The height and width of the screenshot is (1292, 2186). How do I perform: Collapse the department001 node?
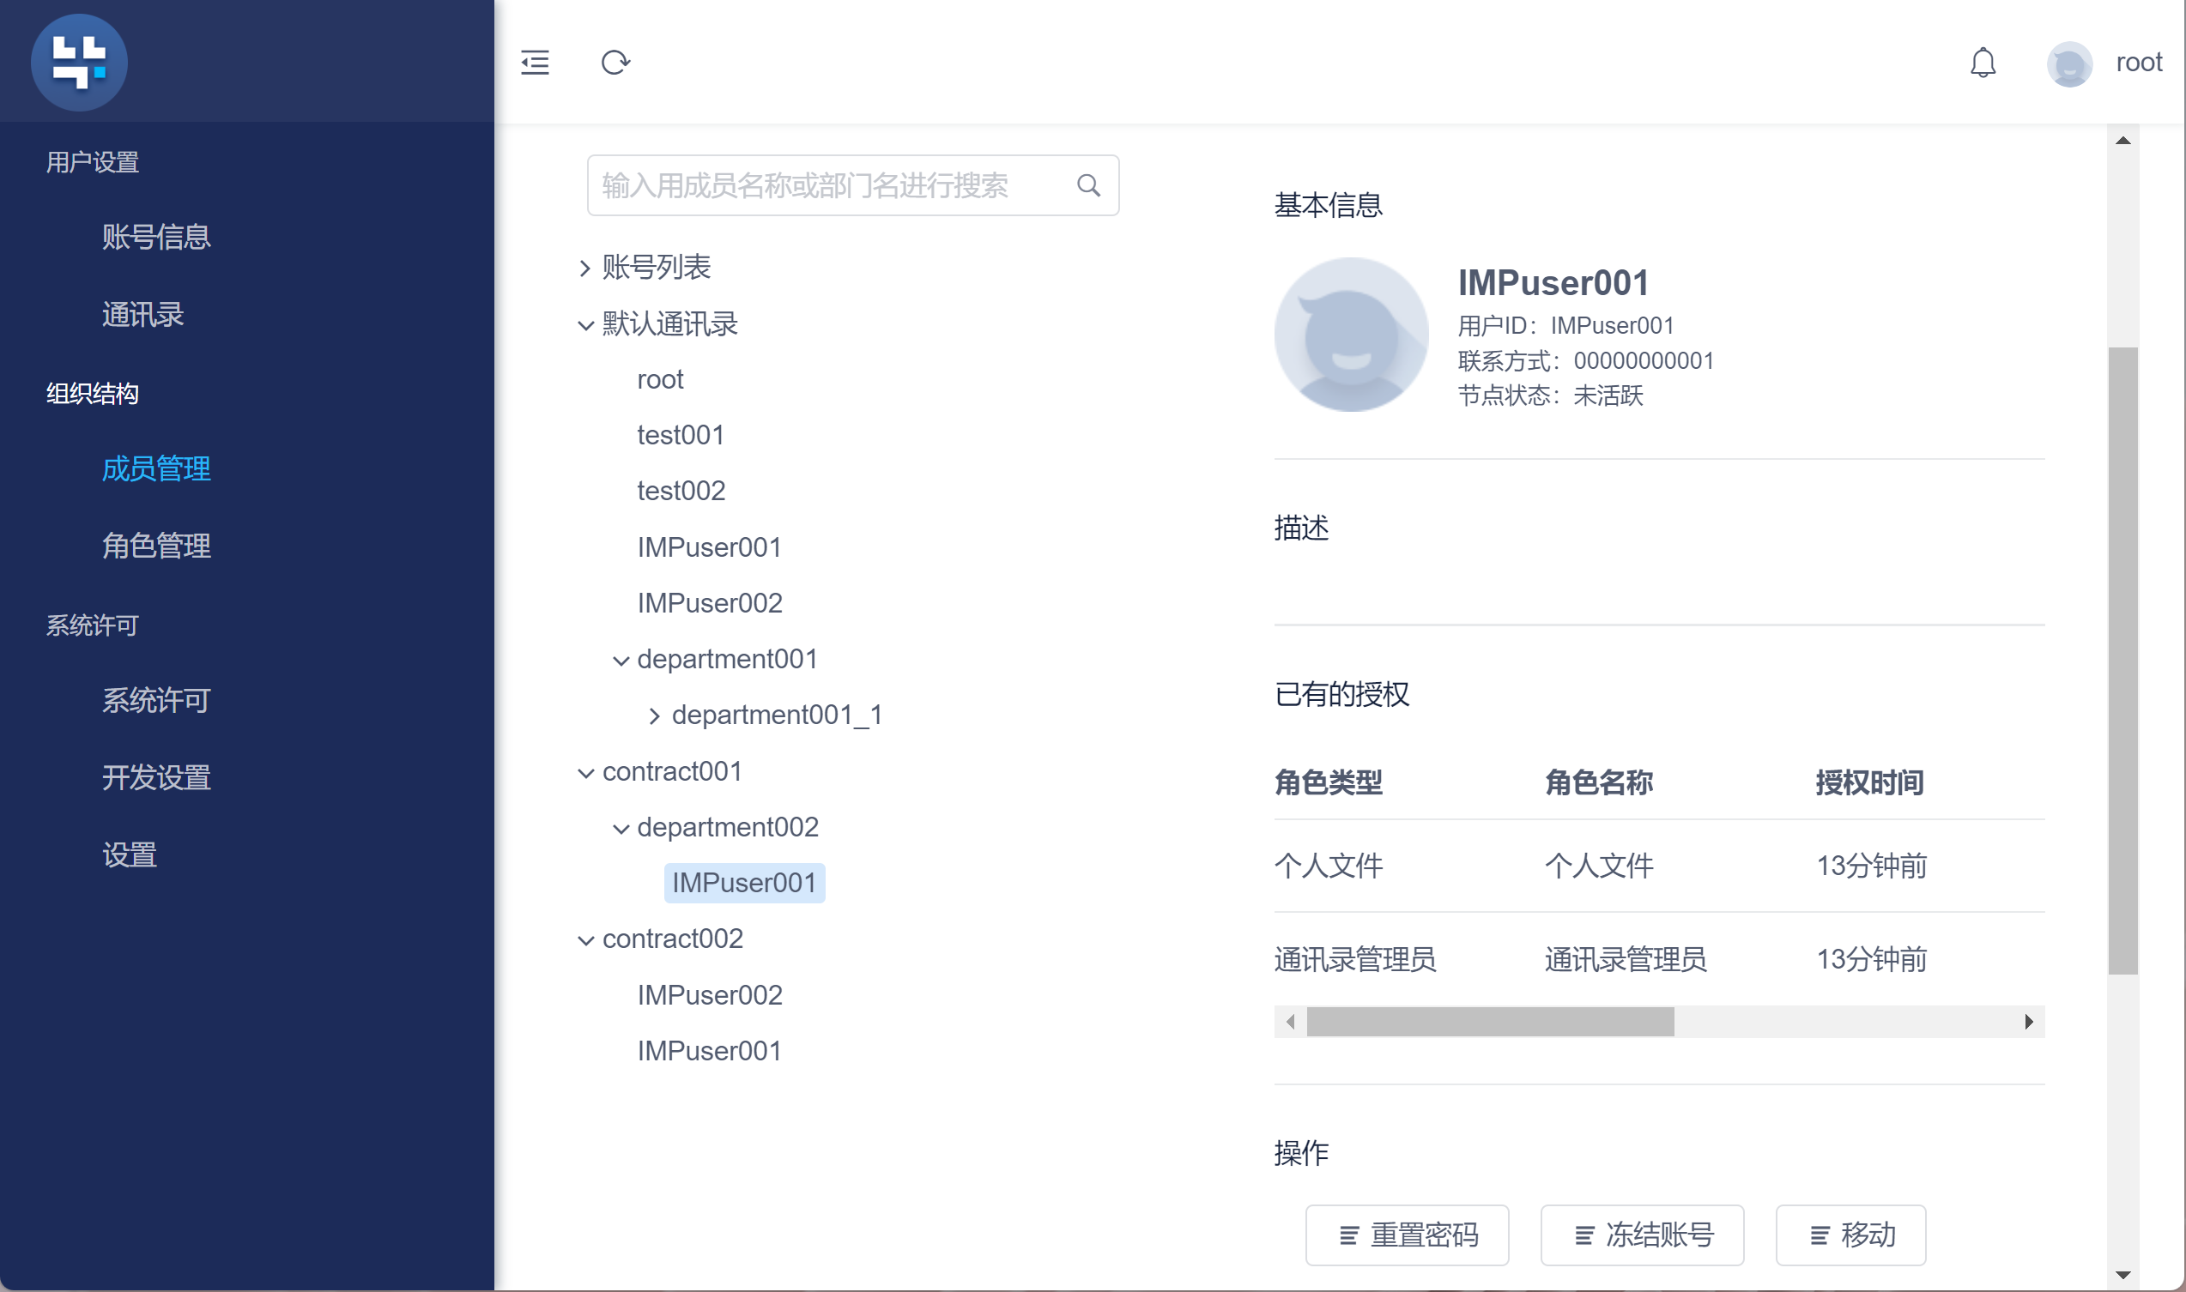point(621,660)
